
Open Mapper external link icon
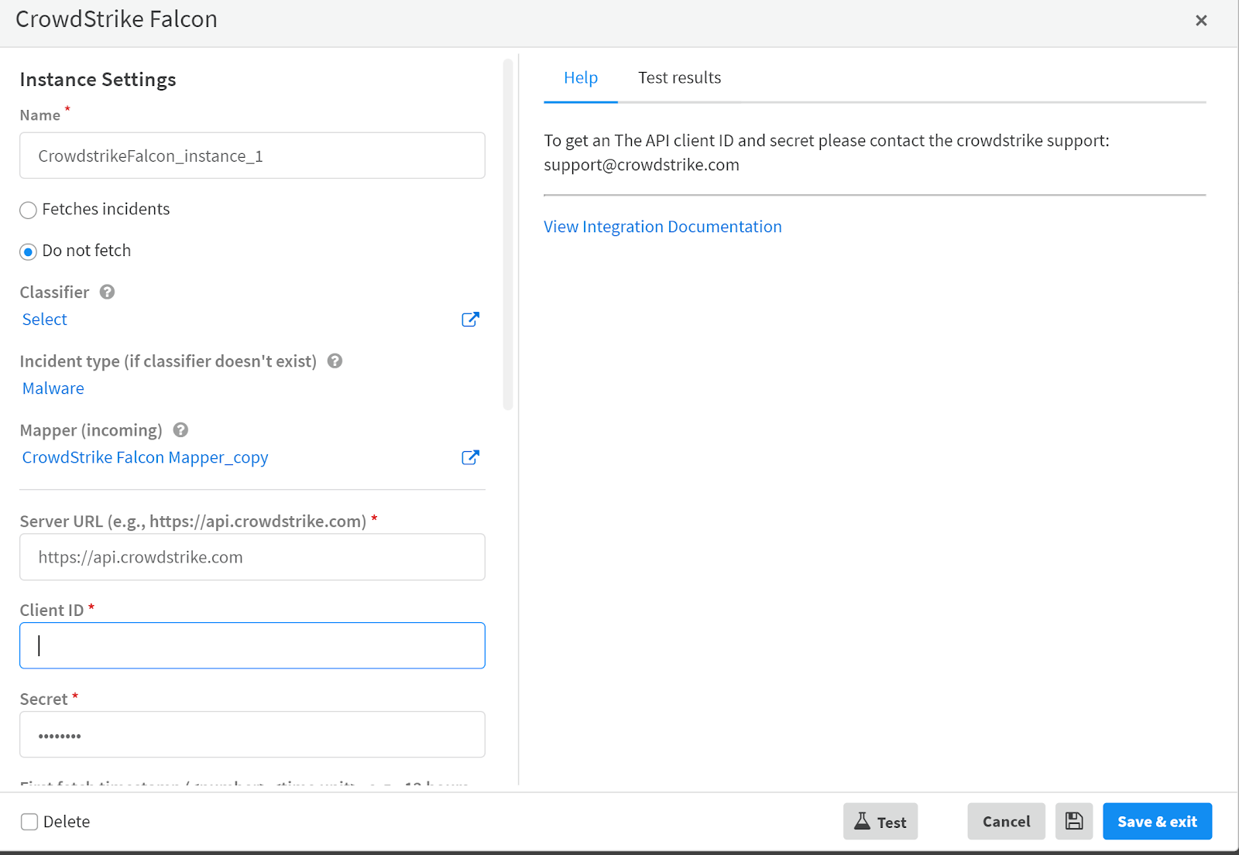[470, 457]
